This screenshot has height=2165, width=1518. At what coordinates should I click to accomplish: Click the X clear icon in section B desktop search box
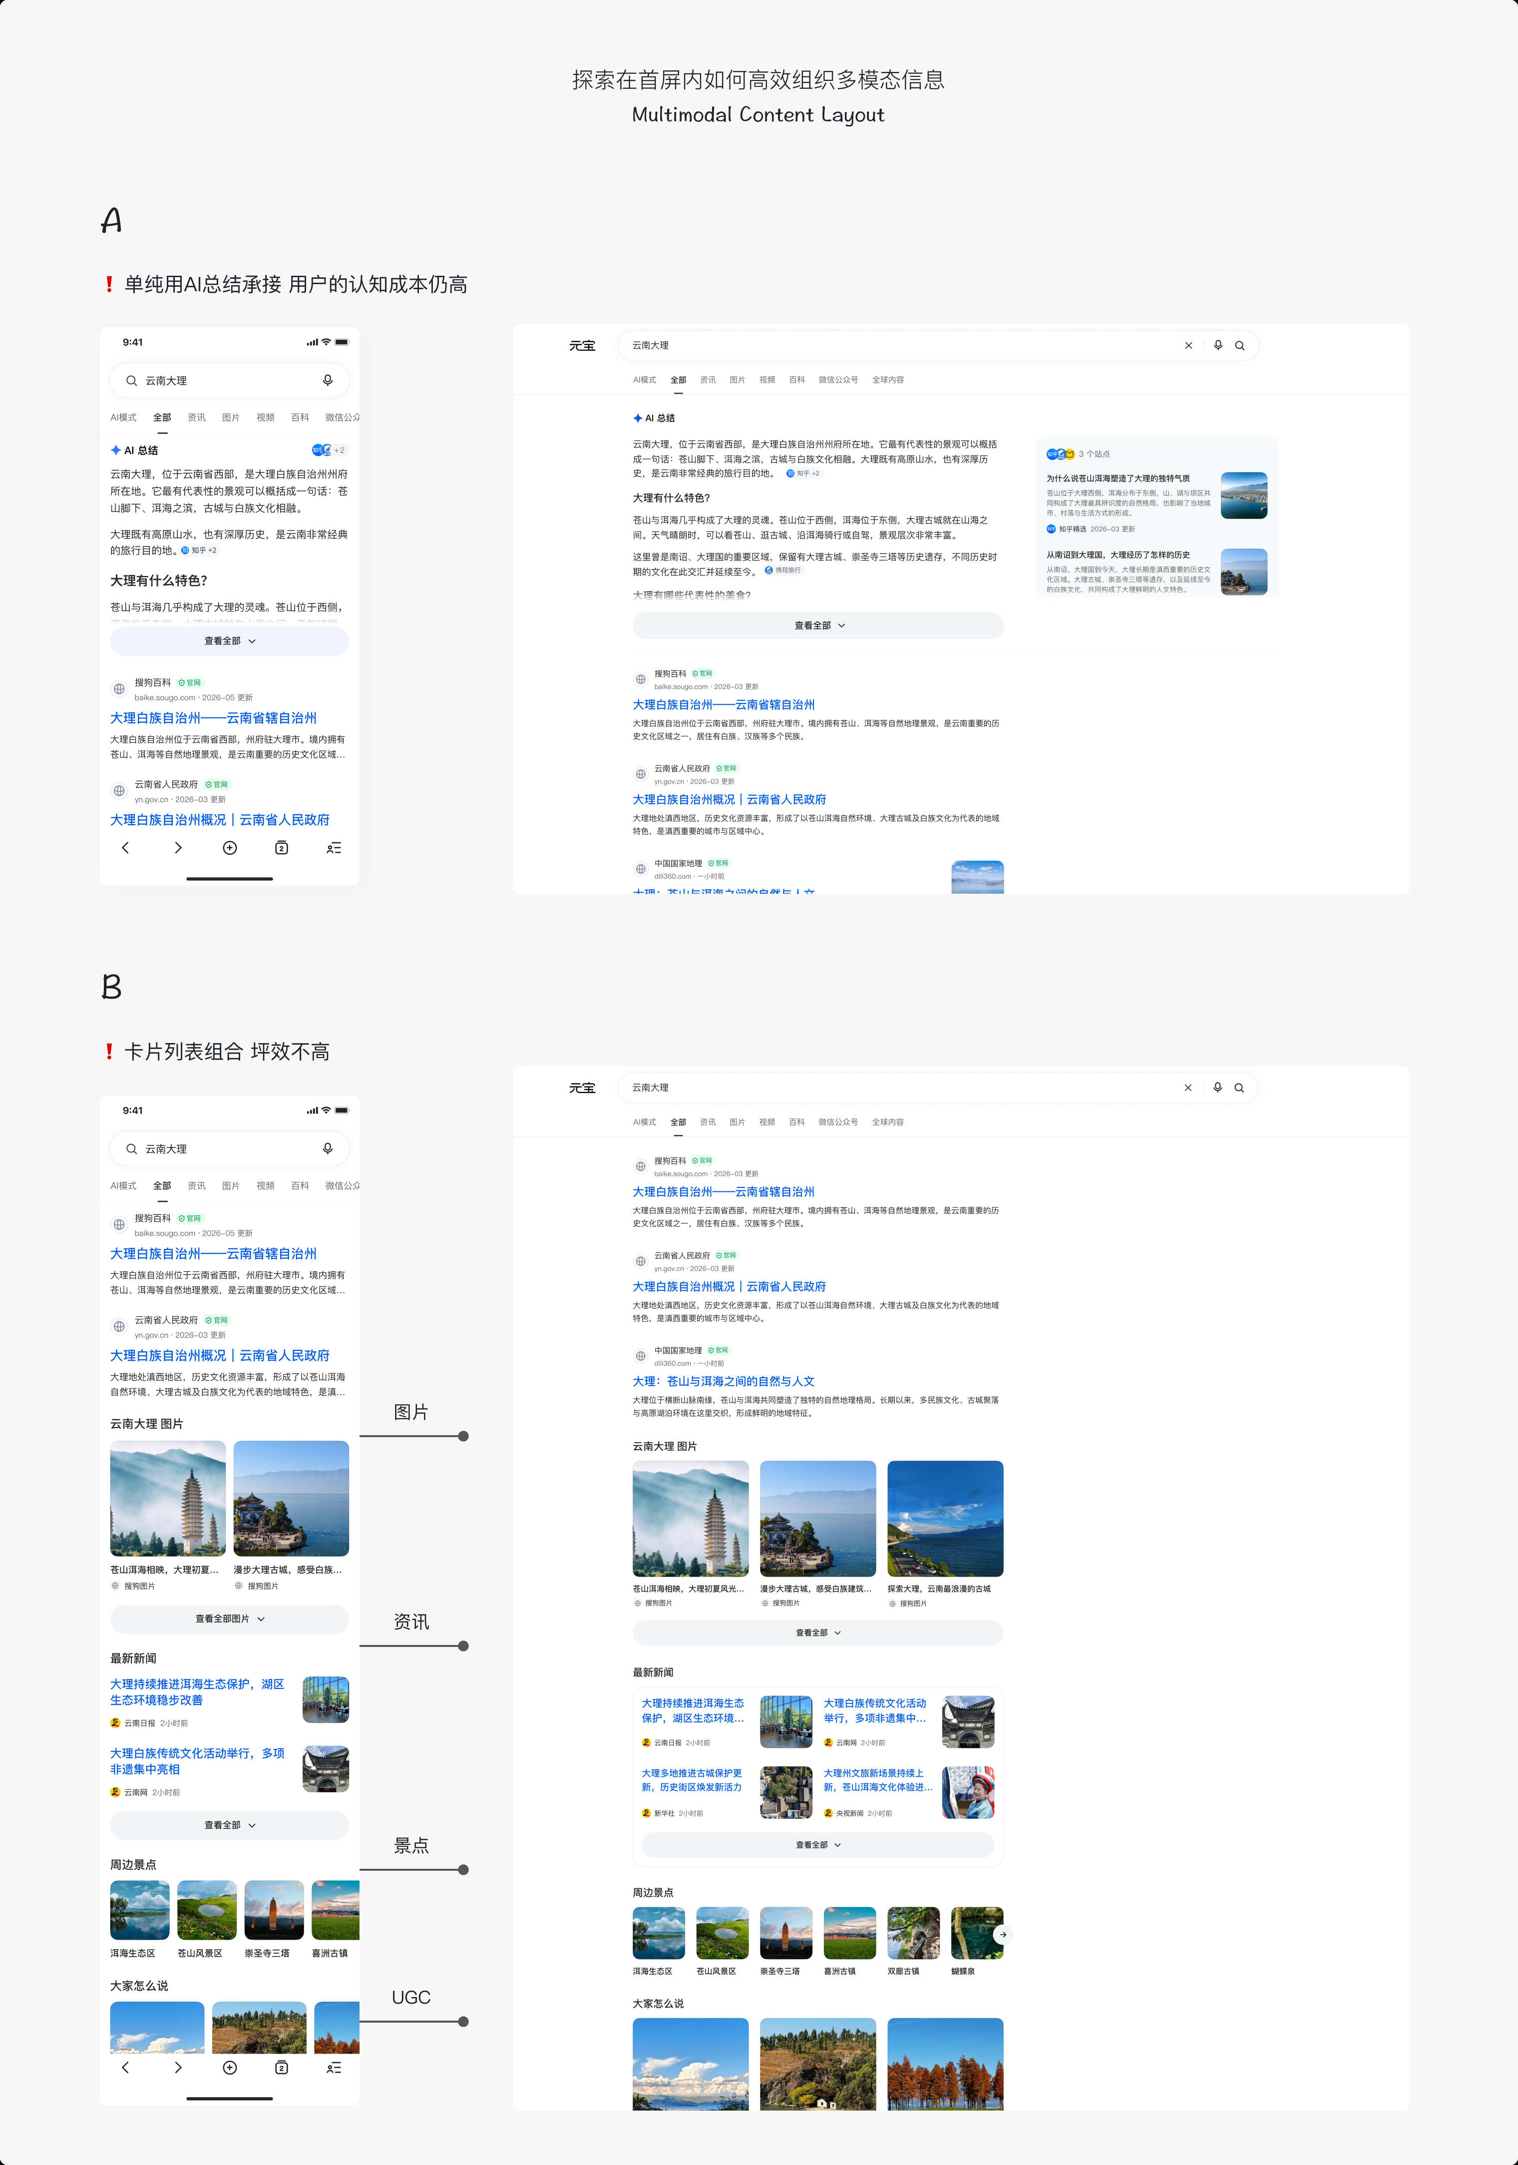tap(1188, 1087)
